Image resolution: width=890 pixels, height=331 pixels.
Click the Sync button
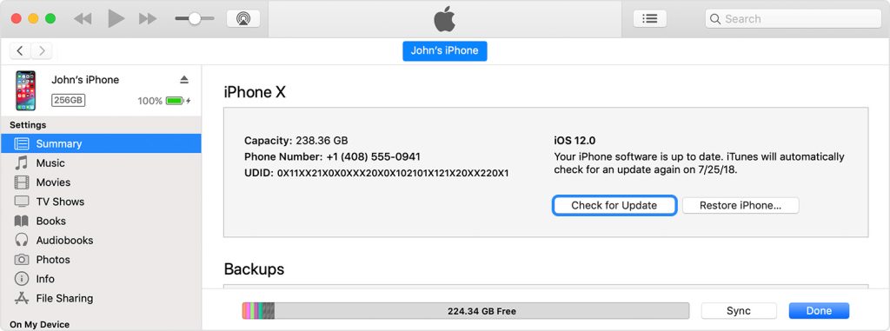point(739,310)
